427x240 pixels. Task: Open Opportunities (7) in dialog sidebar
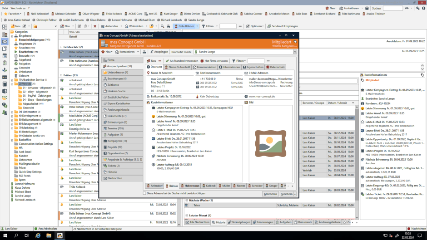click(122, 153)
